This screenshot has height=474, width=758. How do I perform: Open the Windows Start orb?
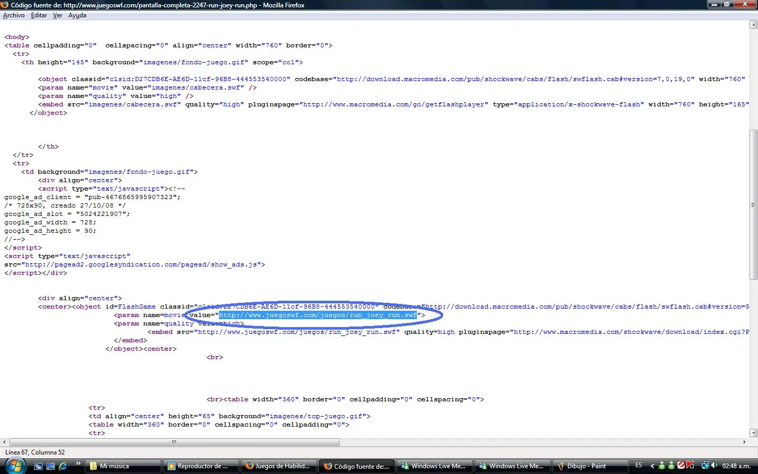coord(15,466)
